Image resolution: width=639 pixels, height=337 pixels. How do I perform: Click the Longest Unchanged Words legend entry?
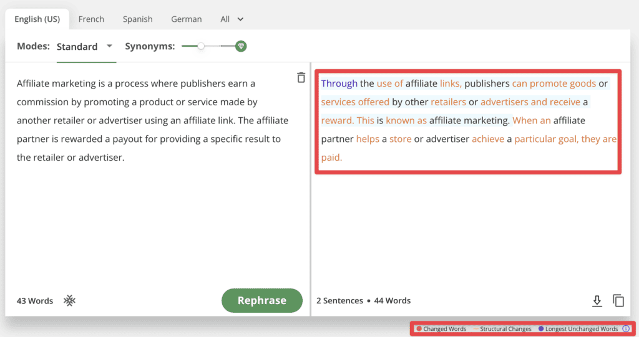tap(578, 328)
